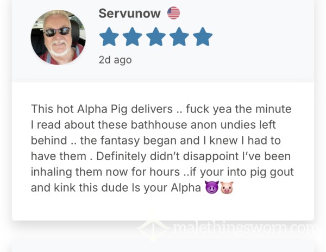Viewport: 326px width, 252px height.
Task: Select the fourth blue rating star
Action: [179, 37]
